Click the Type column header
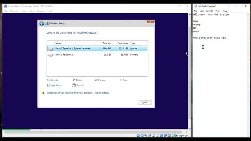This screenshot has height=141, width=251. 133,43
